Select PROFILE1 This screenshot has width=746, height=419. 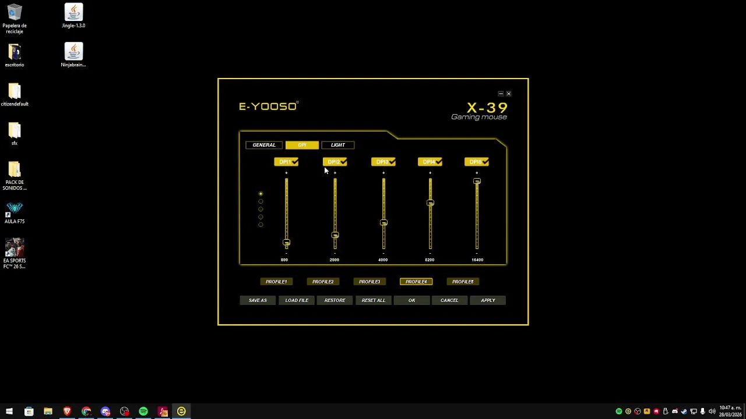(276, 282)
